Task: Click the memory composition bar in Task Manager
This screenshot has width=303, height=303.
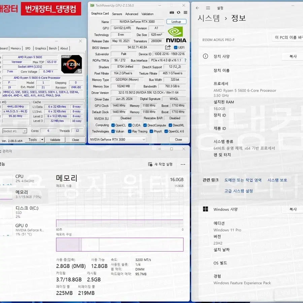Action: coord(120,244)
